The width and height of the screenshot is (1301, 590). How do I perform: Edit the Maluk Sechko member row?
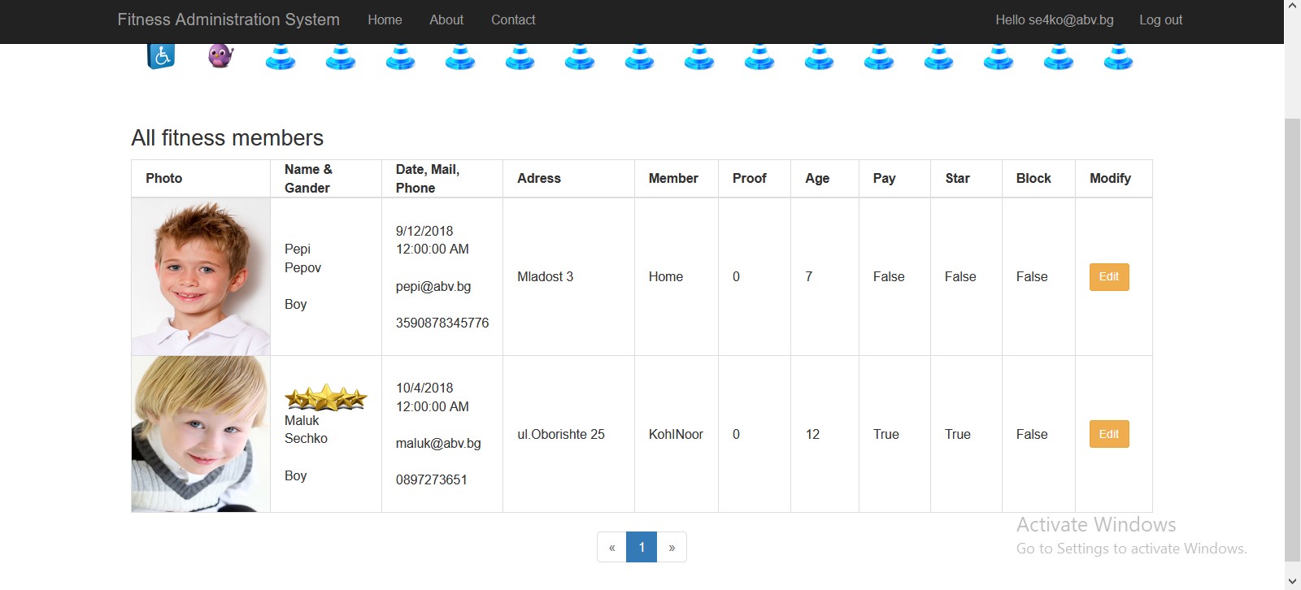pyautogui.click(x=1109, y=434)
